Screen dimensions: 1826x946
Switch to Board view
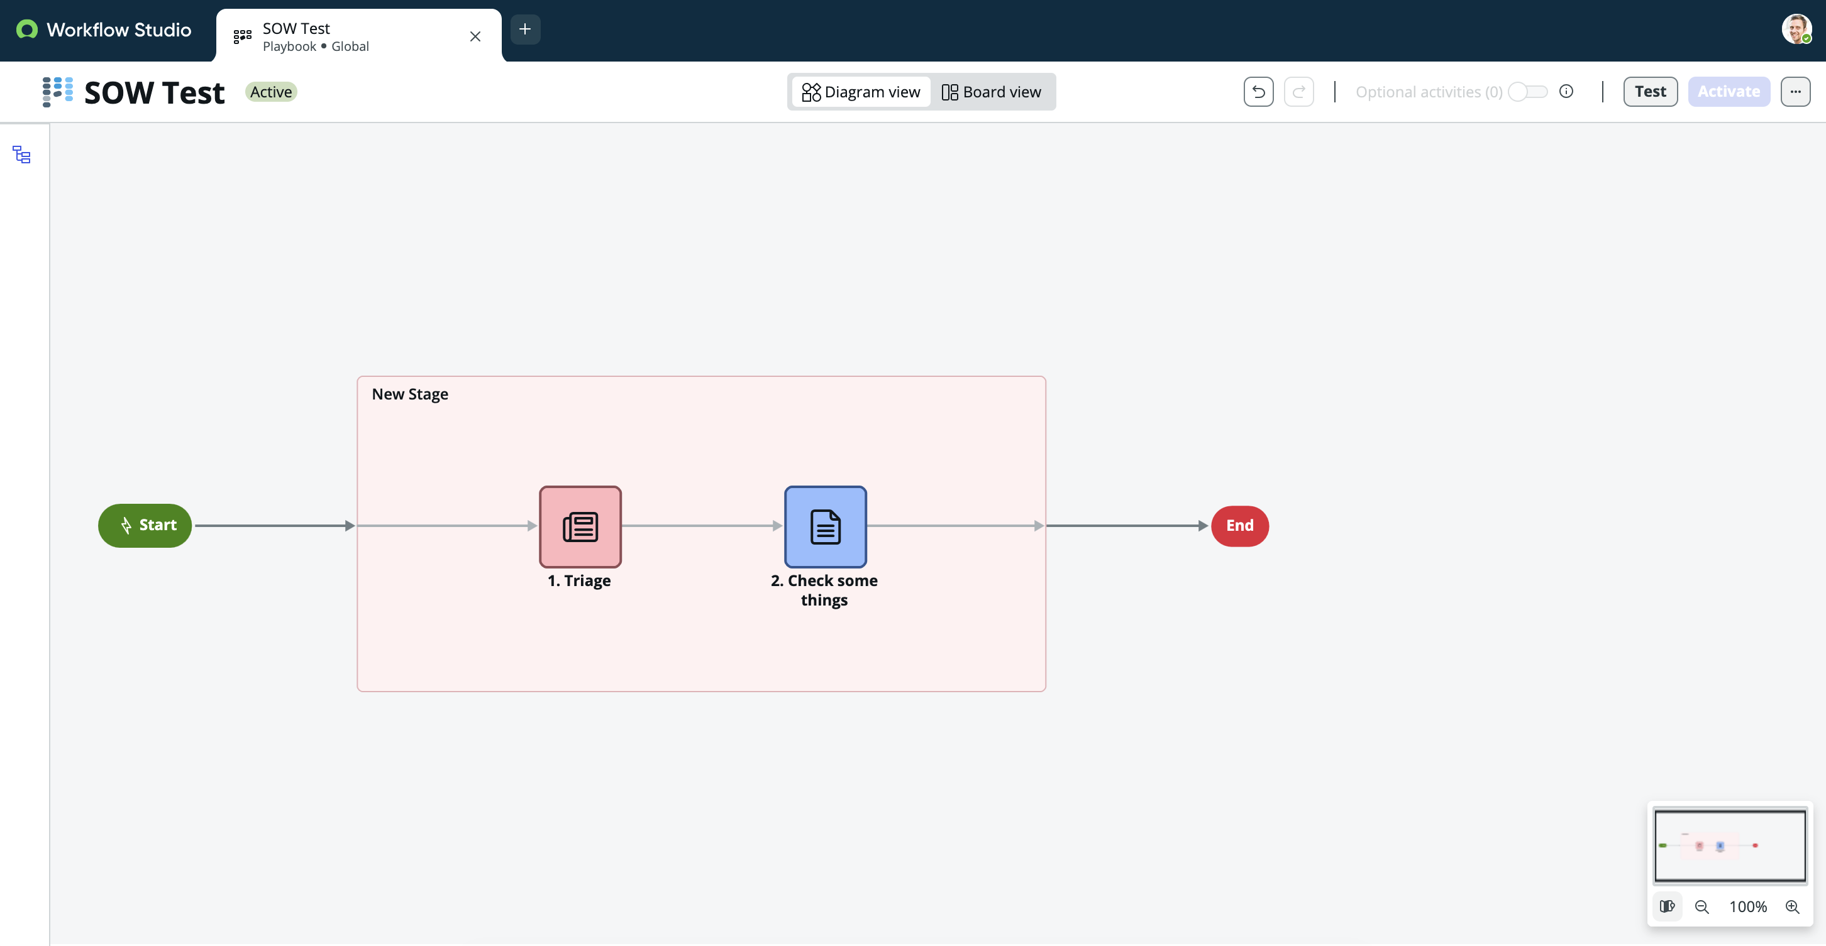(x=991, y=92)
